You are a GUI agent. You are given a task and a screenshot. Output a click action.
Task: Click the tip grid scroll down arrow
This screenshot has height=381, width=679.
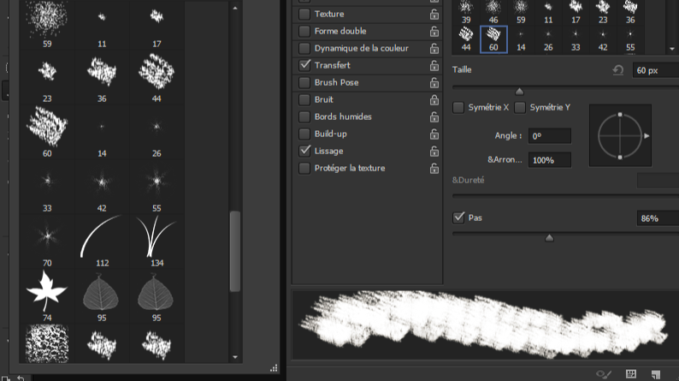click(x=672, y=49)
